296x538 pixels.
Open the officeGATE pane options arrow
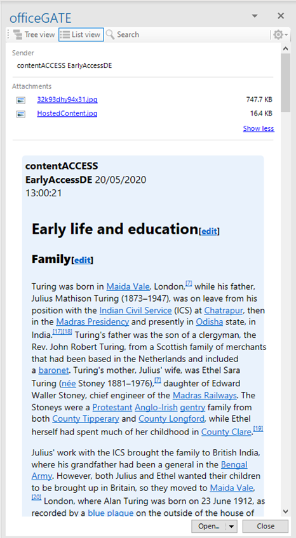[x=255, y=16]
